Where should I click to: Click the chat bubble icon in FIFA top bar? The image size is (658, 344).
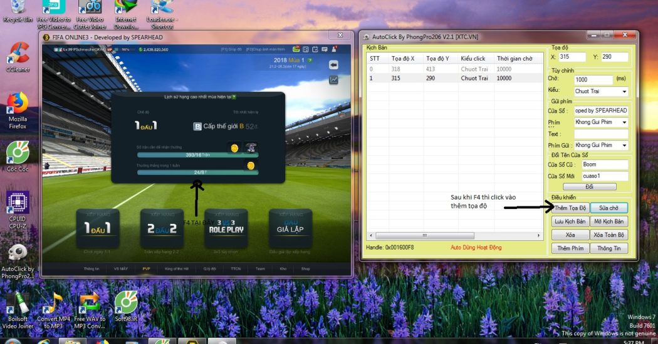325,49
